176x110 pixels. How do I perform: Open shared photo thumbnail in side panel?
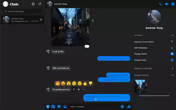tap(141, 86)
